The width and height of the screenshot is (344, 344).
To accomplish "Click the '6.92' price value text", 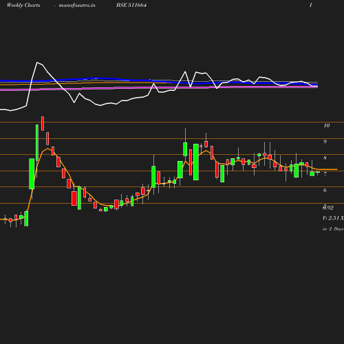I will click(x=328, y=208).
